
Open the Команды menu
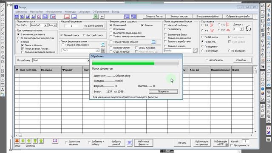(x=70, y=11)
